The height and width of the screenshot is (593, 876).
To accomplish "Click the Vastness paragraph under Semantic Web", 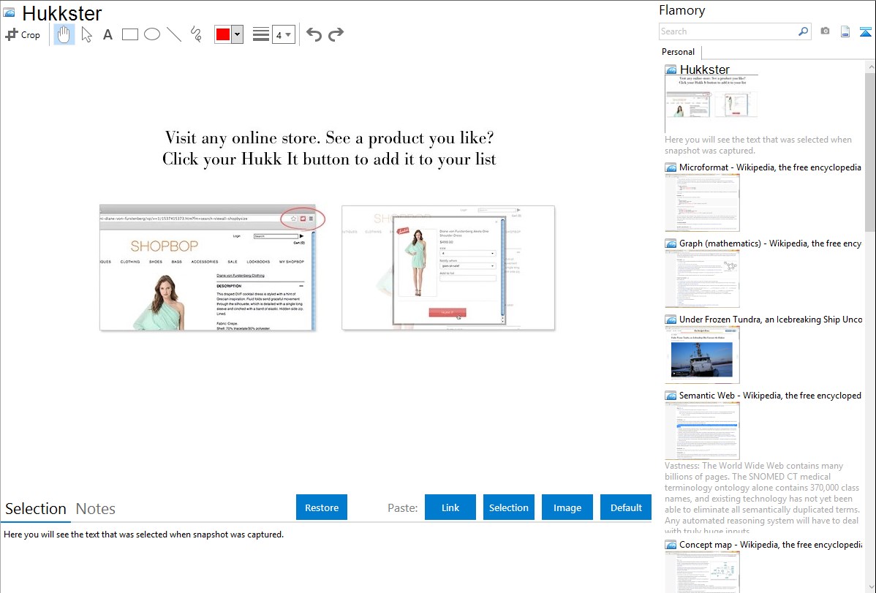I will 763,498.
